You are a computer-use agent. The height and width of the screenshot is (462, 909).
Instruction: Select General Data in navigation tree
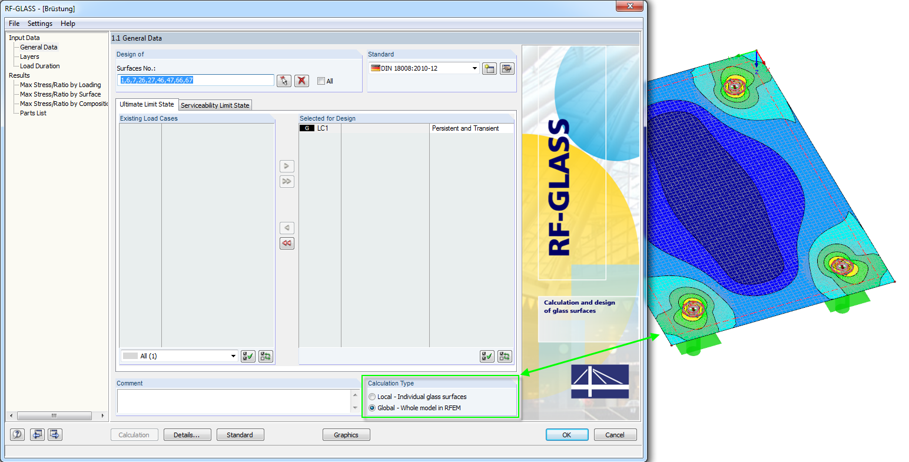(x=39, y=47)
